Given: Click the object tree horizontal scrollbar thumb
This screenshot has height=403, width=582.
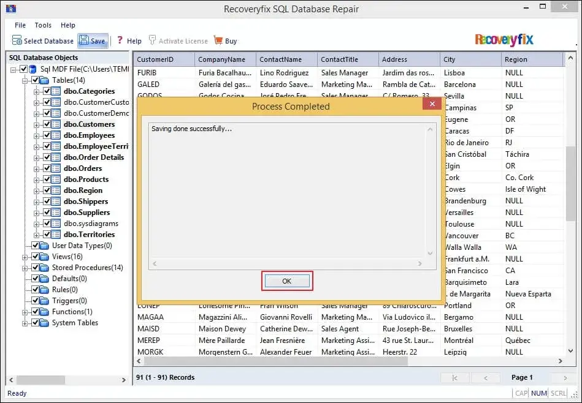Looking at the screenshot, I should click(41, 380).
